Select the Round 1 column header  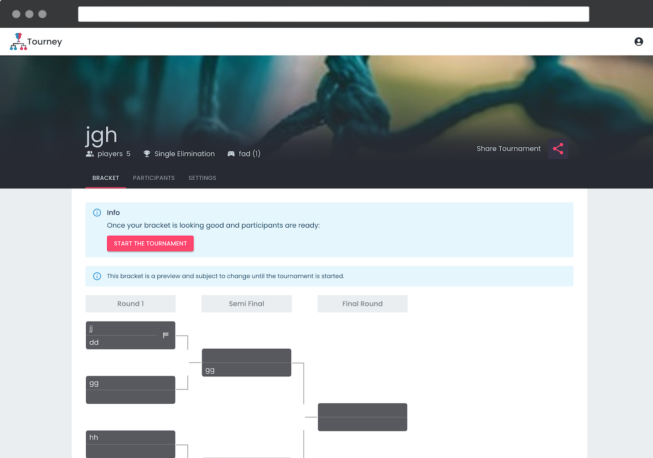[130, 304]
